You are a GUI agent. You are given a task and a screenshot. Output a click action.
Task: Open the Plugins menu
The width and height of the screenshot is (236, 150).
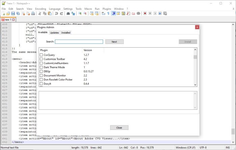coord(107,9)
